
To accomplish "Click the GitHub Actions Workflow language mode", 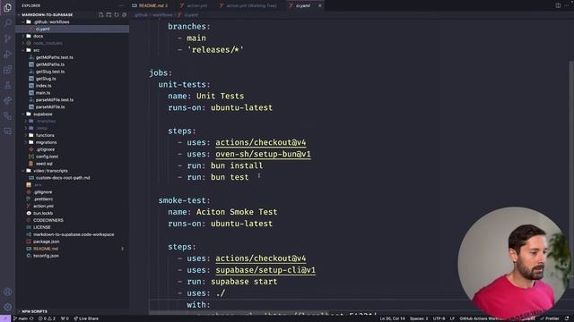I will pyautogui.click(x=481, y=318).
